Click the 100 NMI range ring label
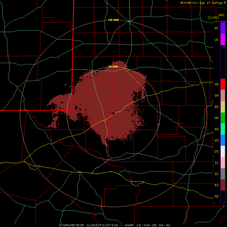The width and height of the screenshot is (227, 227). (113, 20)
